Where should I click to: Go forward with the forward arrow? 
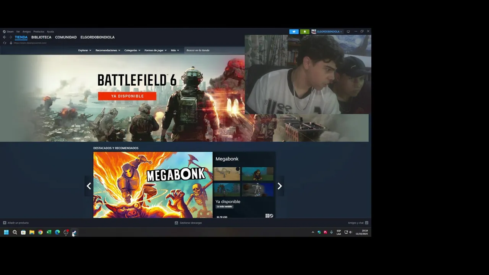(10, 37)
